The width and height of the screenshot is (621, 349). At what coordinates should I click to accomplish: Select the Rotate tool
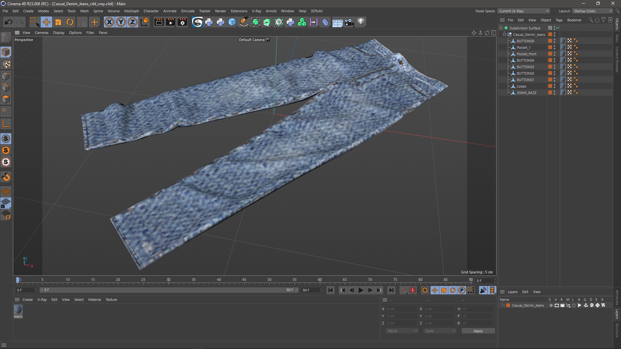tap(70, 22)
